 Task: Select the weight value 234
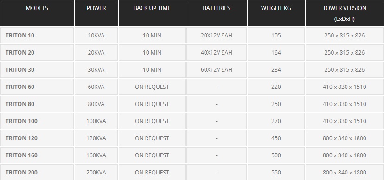(x=276, y=69)
